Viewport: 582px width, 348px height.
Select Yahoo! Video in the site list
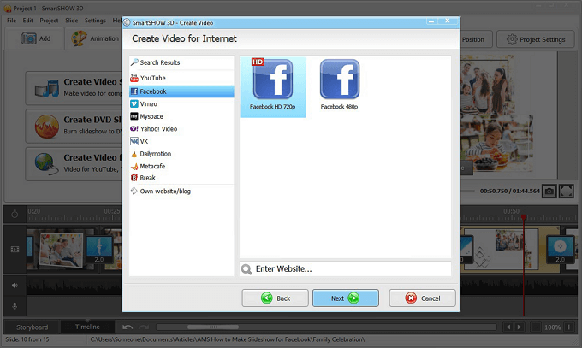tap(181, 129)
